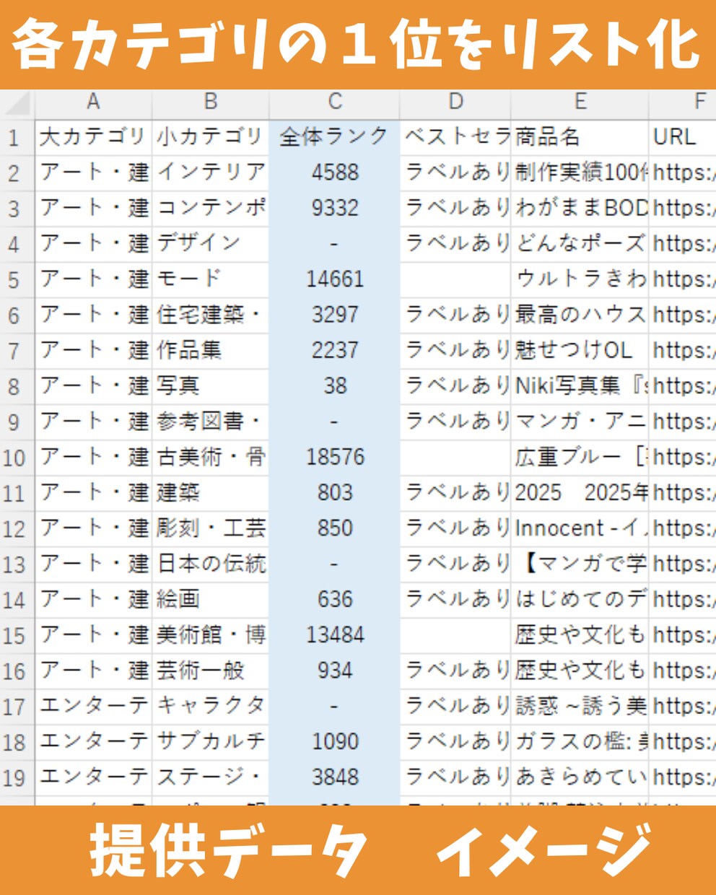This screenshot has height=895, width=716.
Task: Select the cell with rank 9332
Action: click(x=334, y=209)
